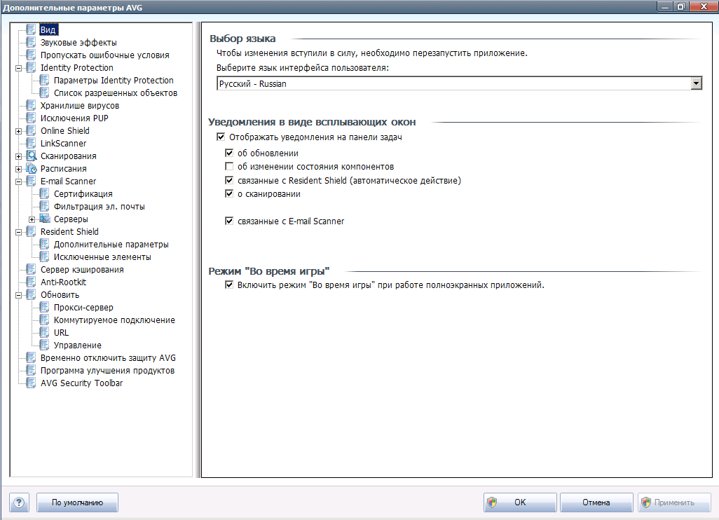Disable the Во время игры mode checkbox
The height and width of the screenshot is (520, 719).
229,285
